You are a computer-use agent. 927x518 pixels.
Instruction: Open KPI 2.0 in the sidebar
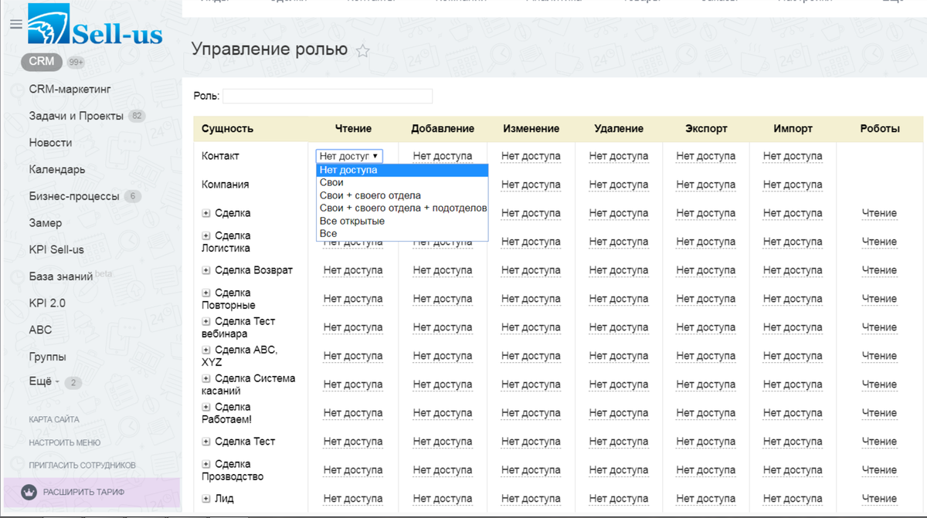[x=47, y=303]
